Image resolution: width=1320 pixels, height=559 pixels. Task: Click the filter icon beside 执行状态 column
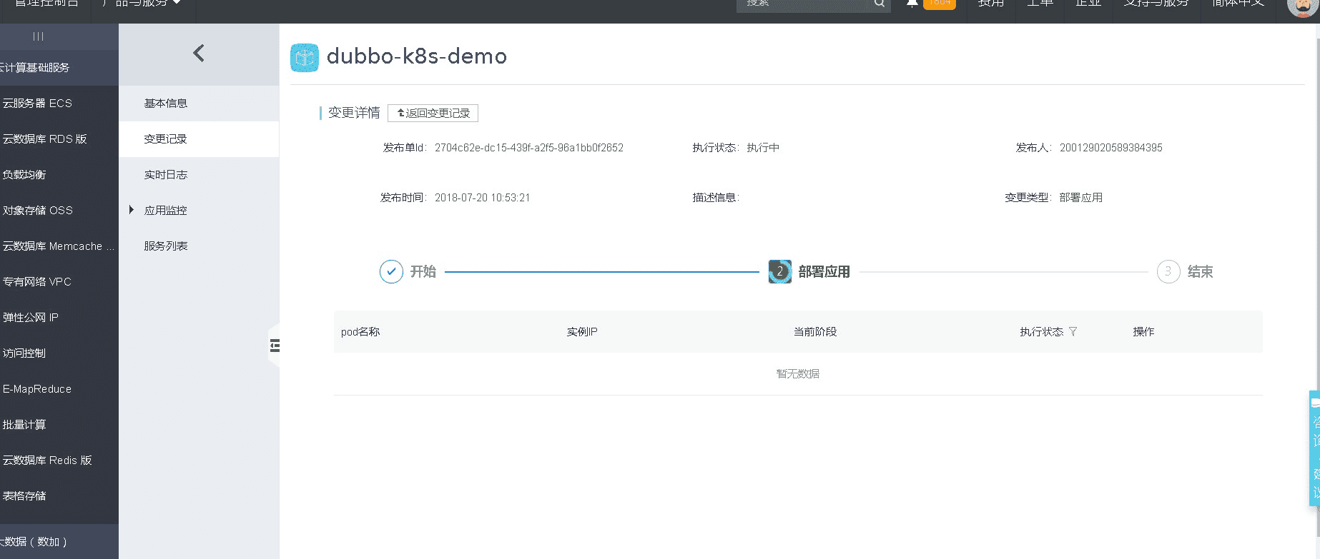tap(1073, 332)
